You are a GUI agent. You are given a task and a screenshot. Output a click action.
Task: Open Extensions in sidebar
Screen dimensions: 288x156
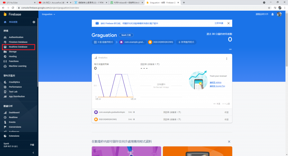coord(14,136)
